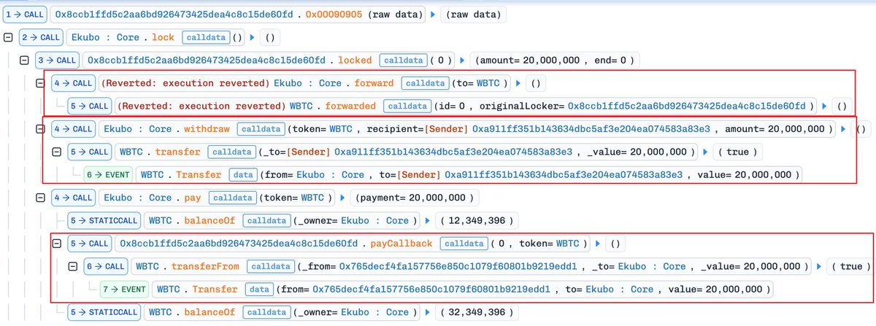The image size is (876, 326).
Task: Open the originalLocker address on the forwarded row
Action: coord(687,106)
